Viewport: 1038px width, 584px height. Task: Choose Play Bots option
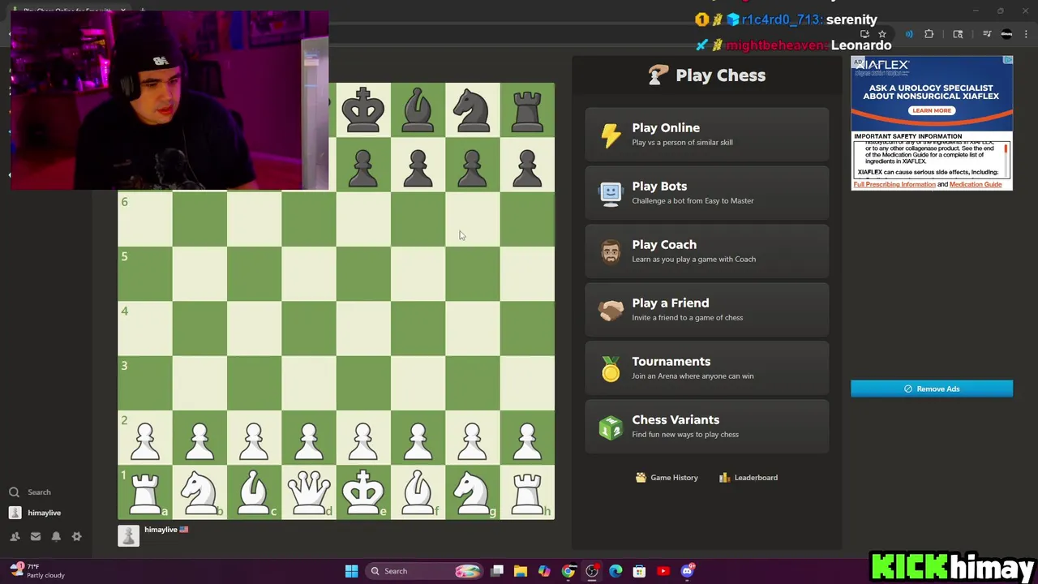coord(707,193)
